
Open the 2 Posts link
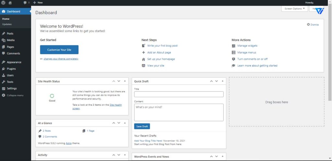pyautogui.click(x=47, y=131)
